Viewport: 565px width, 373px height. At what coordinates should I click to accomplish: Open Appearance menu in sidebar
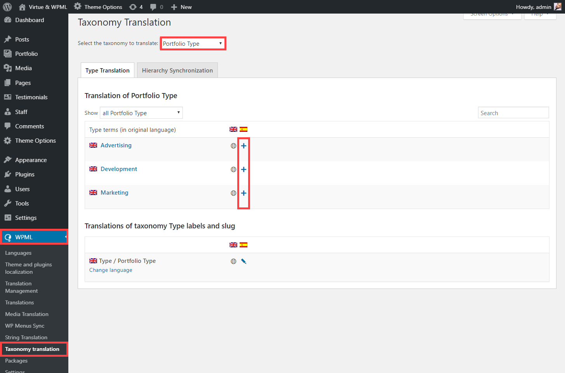tap(34, 160)
